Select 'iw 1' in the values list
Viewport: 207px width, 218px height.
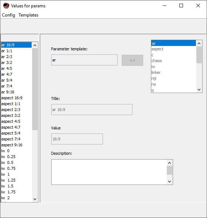point(16,174)
